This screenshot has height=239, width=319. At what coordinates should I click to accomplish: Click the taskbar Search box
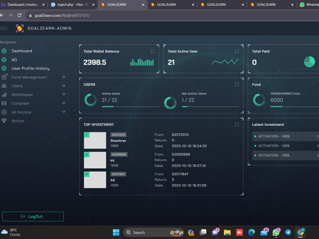[x=154, y=232]
